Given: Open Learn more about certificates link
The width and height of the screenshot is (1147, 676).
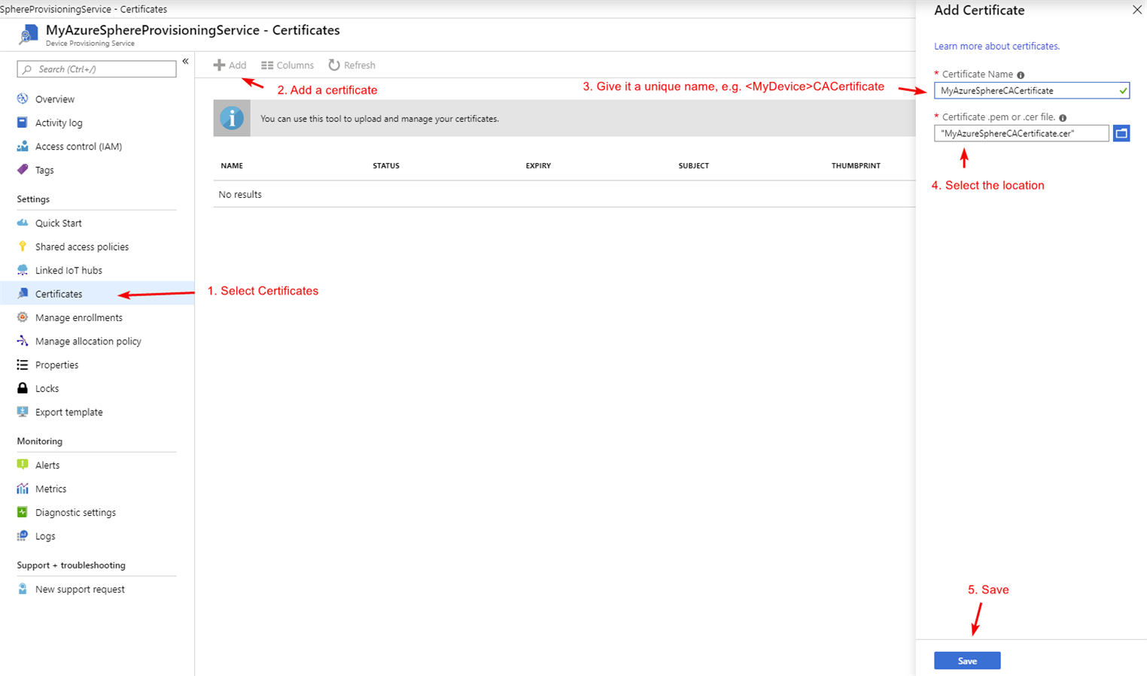Looking at the screenshot, I should [x=996, y=47].
